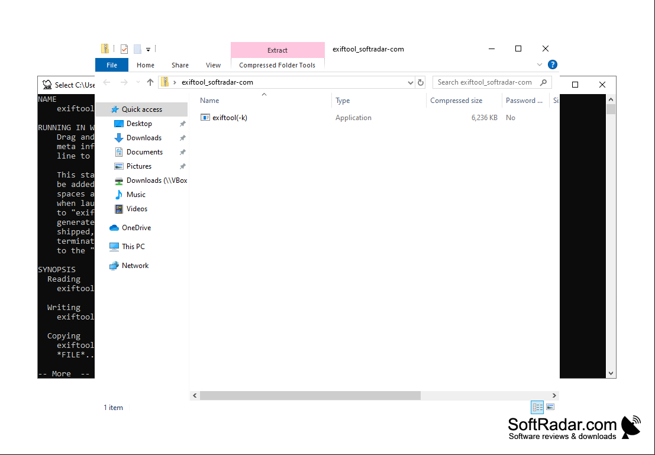
Task: Open the Recent locations dropdown arrow
Action: pyautogui.click(x=138, y=82)
